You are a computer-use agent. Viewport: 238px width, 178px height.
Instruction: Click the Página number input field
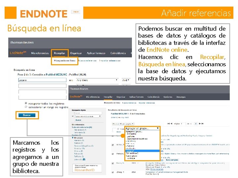(x=183, y=124)
